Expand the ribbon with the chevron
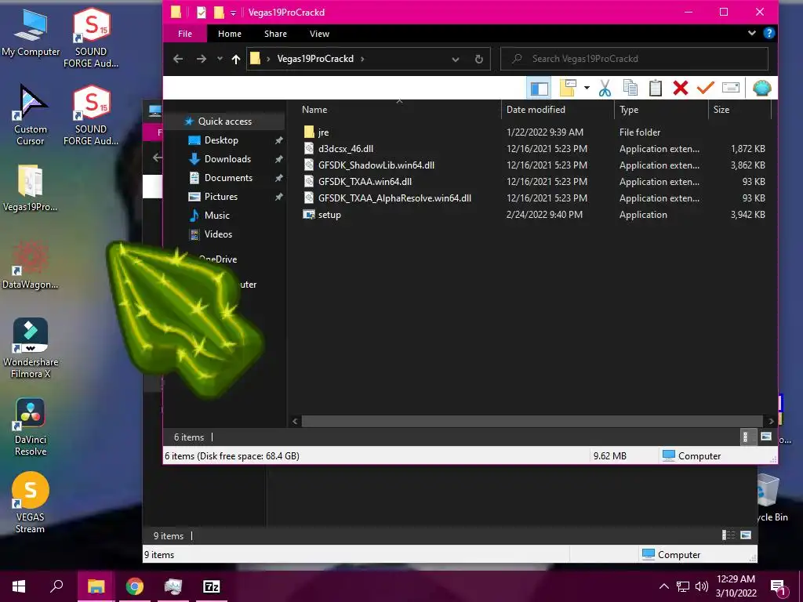Screen dimensions: 803x602 (751, 33)
